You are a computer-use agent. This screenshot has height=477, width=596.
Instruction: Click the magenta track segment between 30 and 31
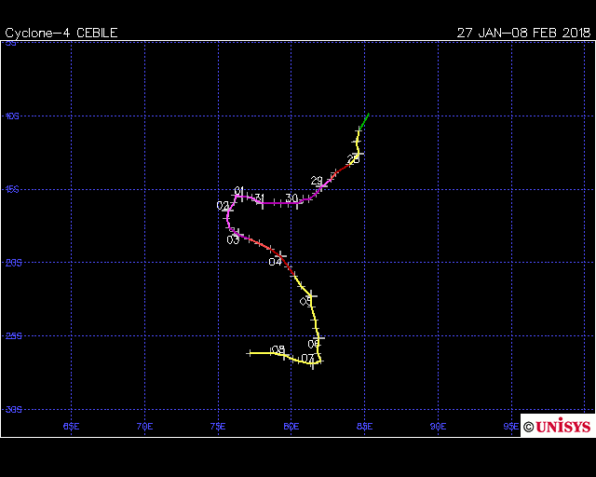277,202
